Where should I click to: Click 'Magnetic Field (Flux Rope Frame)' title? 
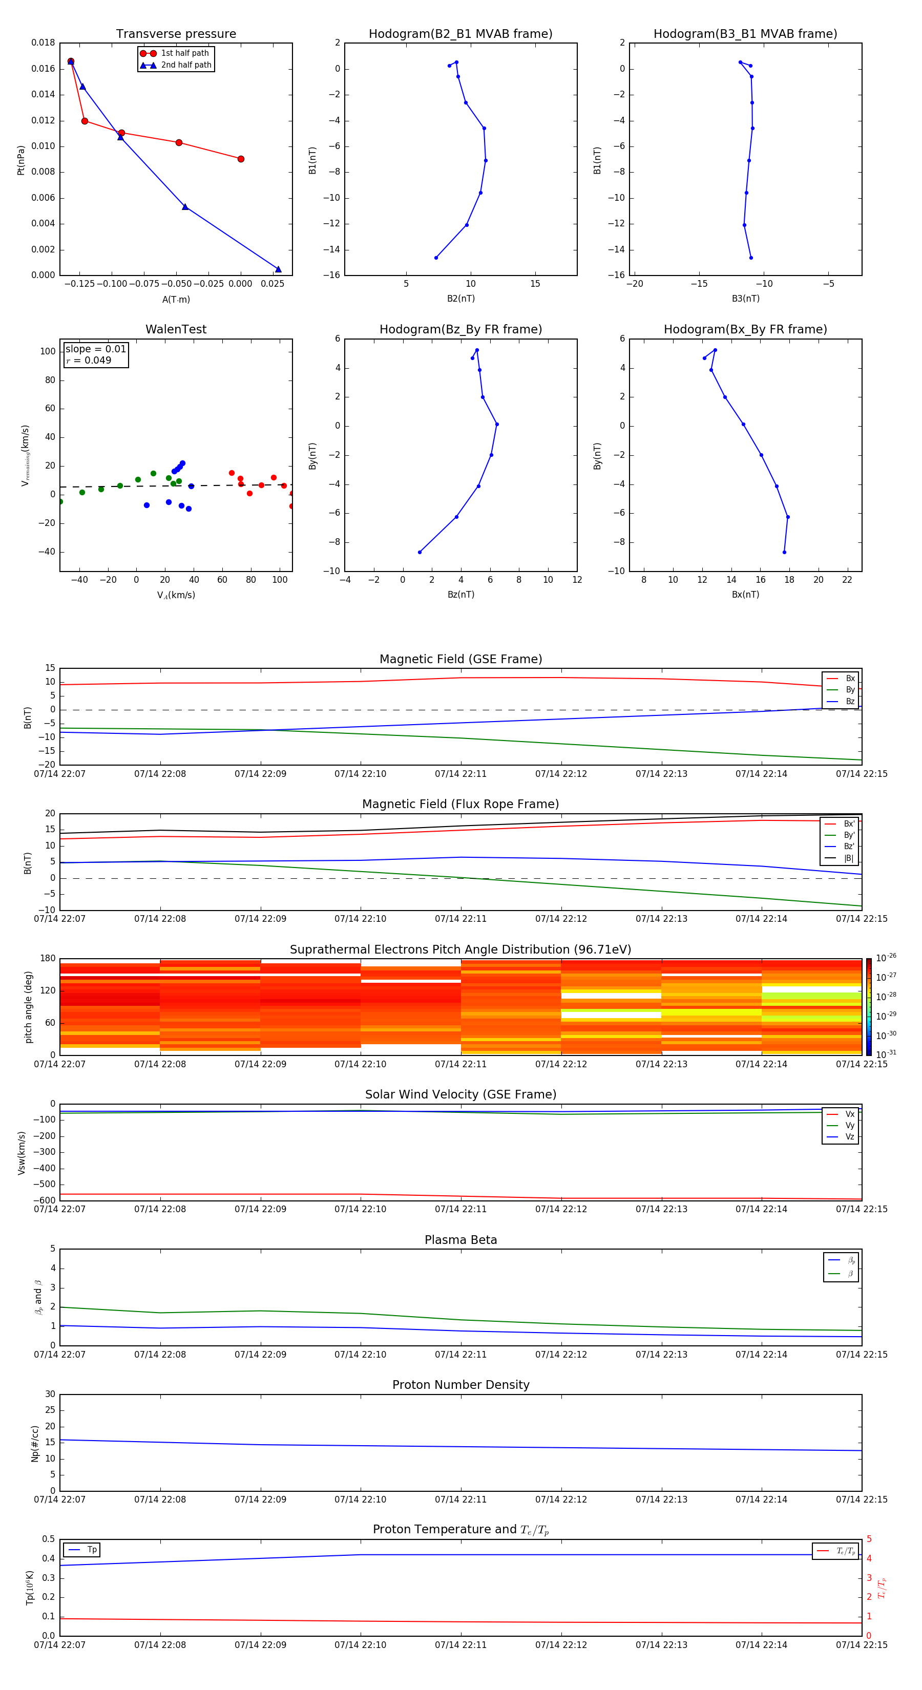(x=460, y=805)
